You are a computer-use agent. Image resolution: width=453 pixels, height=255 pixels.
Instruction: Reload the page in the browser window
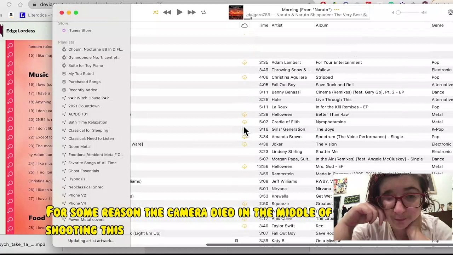coord(9,5)
